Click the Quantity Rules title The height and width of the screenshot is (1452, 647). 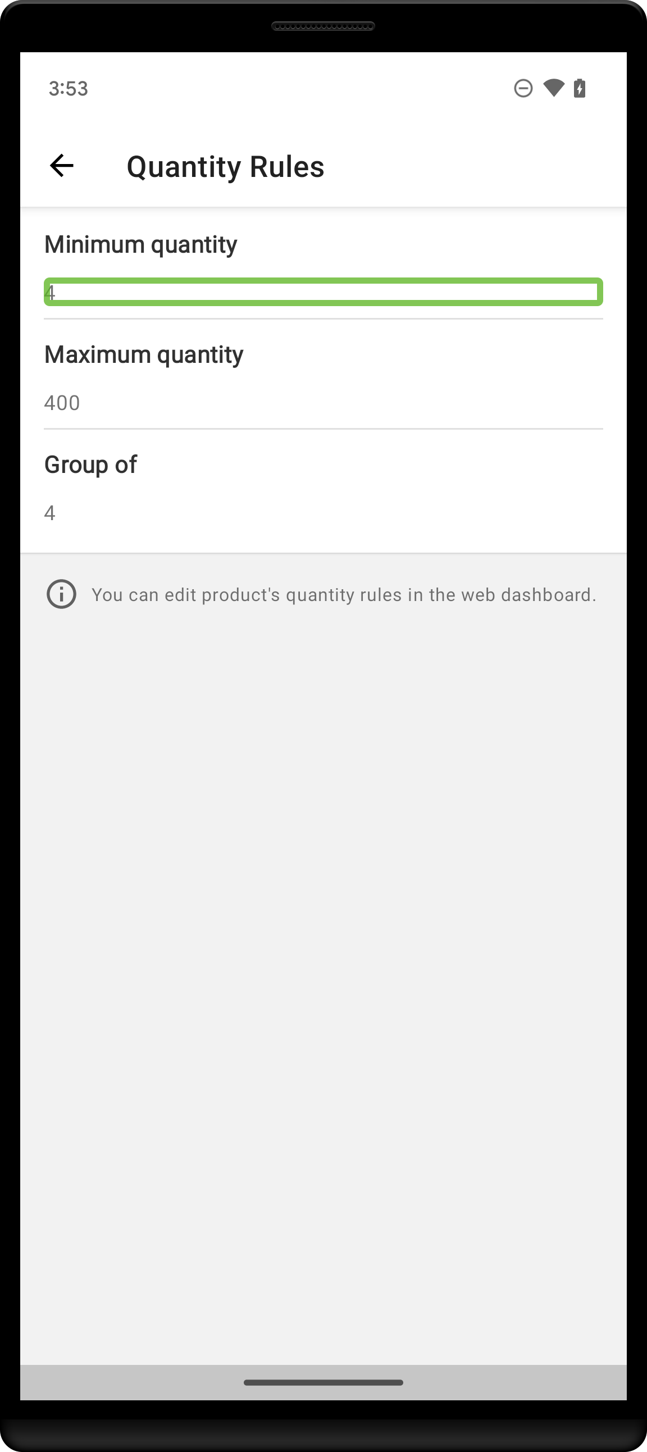click(225, 166)
